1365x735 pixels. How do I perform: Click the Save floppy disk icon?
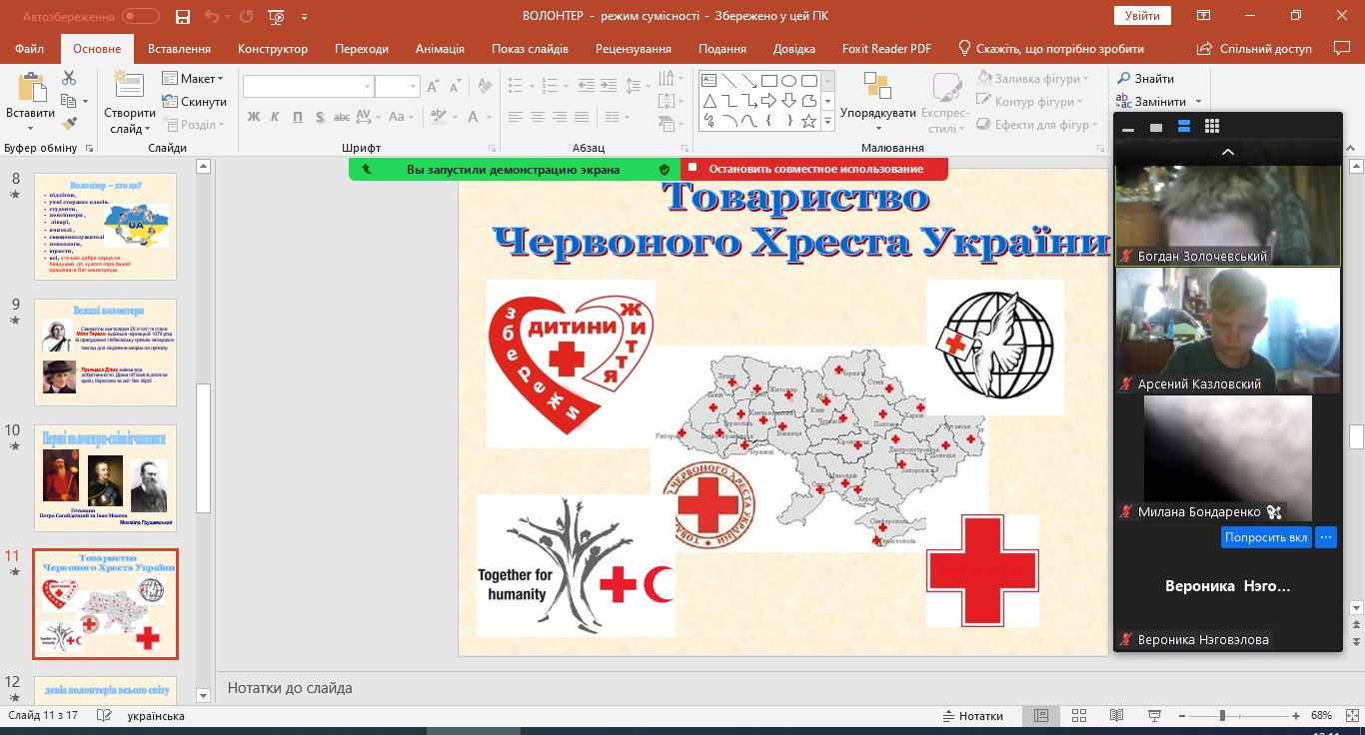(182, 16)
